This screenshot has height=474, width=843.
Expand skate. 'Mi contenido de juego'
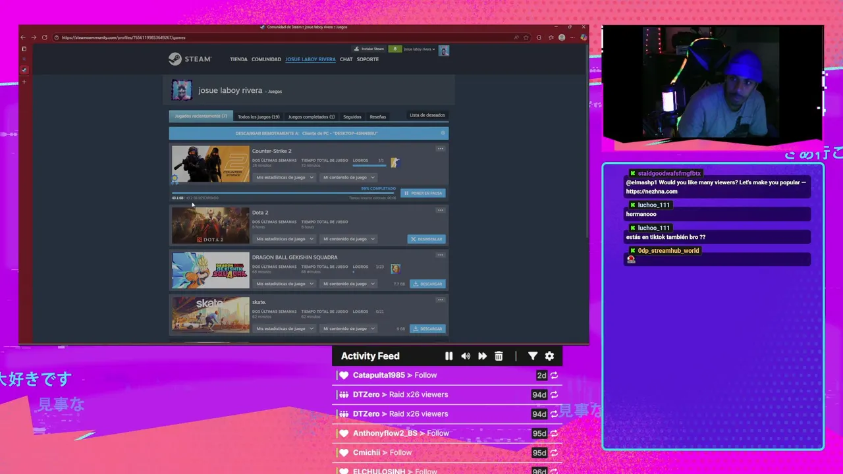(x=348, y=329)
